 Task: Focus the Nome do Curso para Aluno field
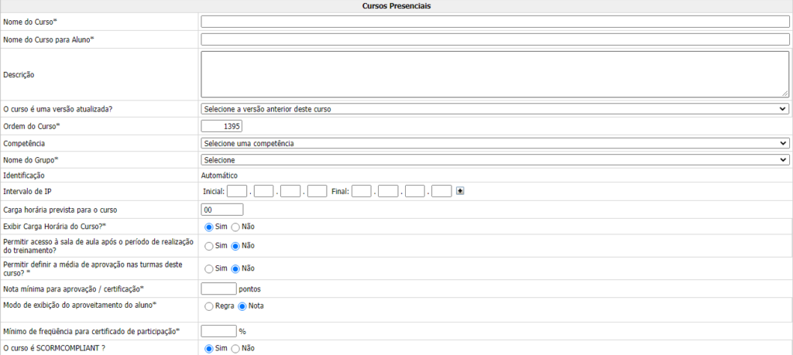[x=494, y=39]
